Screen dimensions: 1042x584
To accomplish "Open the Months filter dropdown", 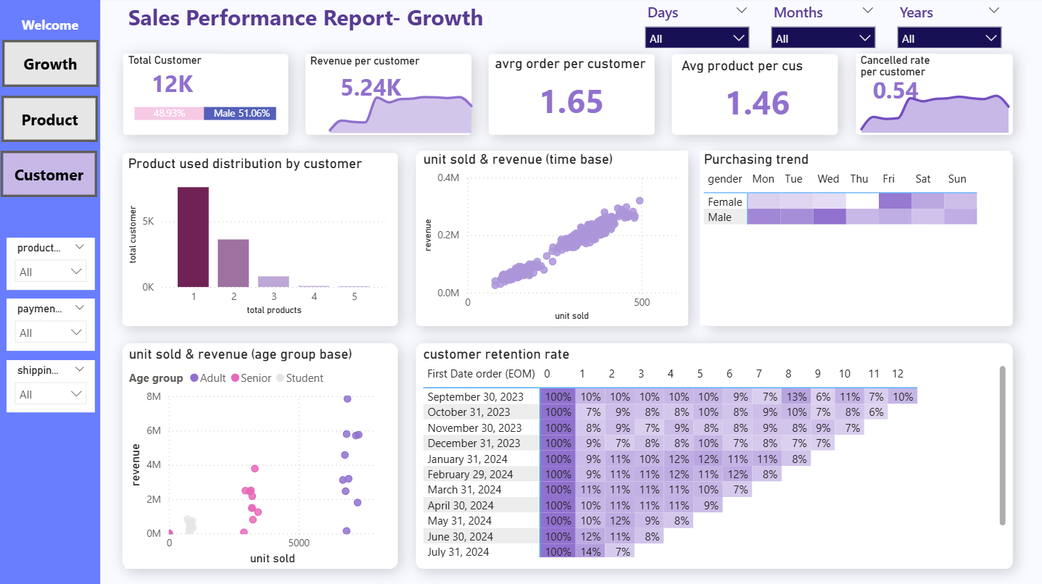I will [x=823, y=38].
